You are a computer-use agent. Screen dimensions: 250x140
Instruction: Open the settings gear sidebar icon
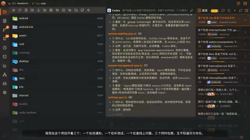[x=5, y=93]
